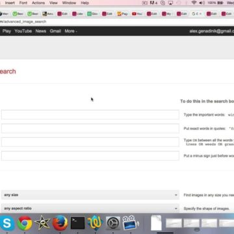Screen dimensions: 234x234
Task: Open Skype from the dock
Action: 6,223
